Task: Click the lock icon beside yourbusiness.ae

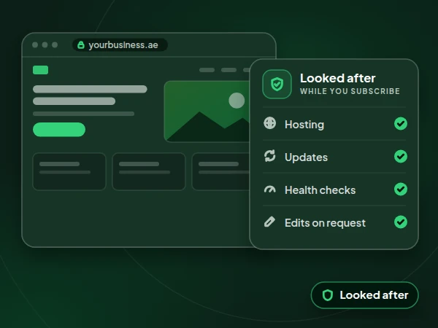Action: point(81,45)
